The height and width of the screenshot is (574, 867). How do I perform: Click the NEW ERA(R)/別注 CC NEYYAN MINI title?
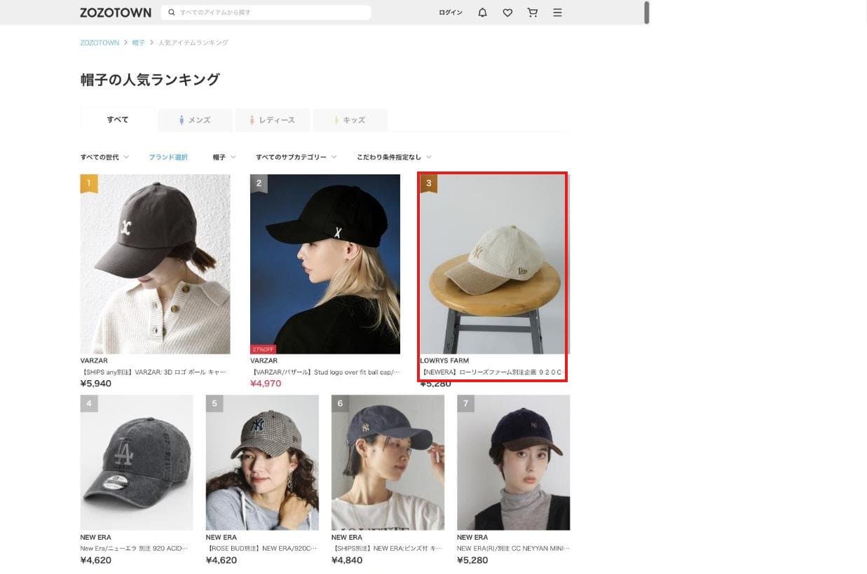[x=513, y=549]
